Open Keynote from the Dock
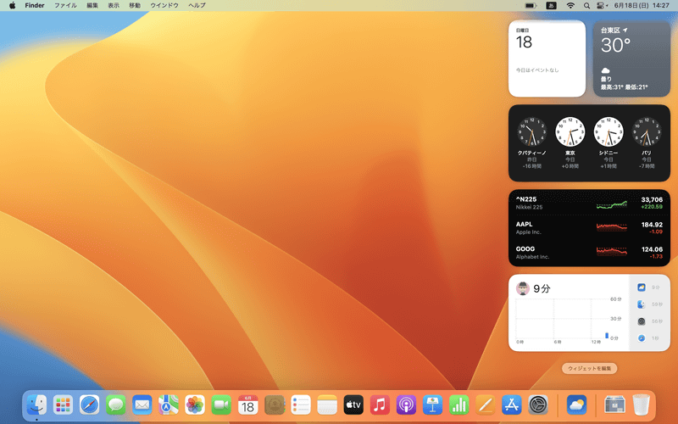This screenshot has height=424, width=678. (x=433, y=405)
